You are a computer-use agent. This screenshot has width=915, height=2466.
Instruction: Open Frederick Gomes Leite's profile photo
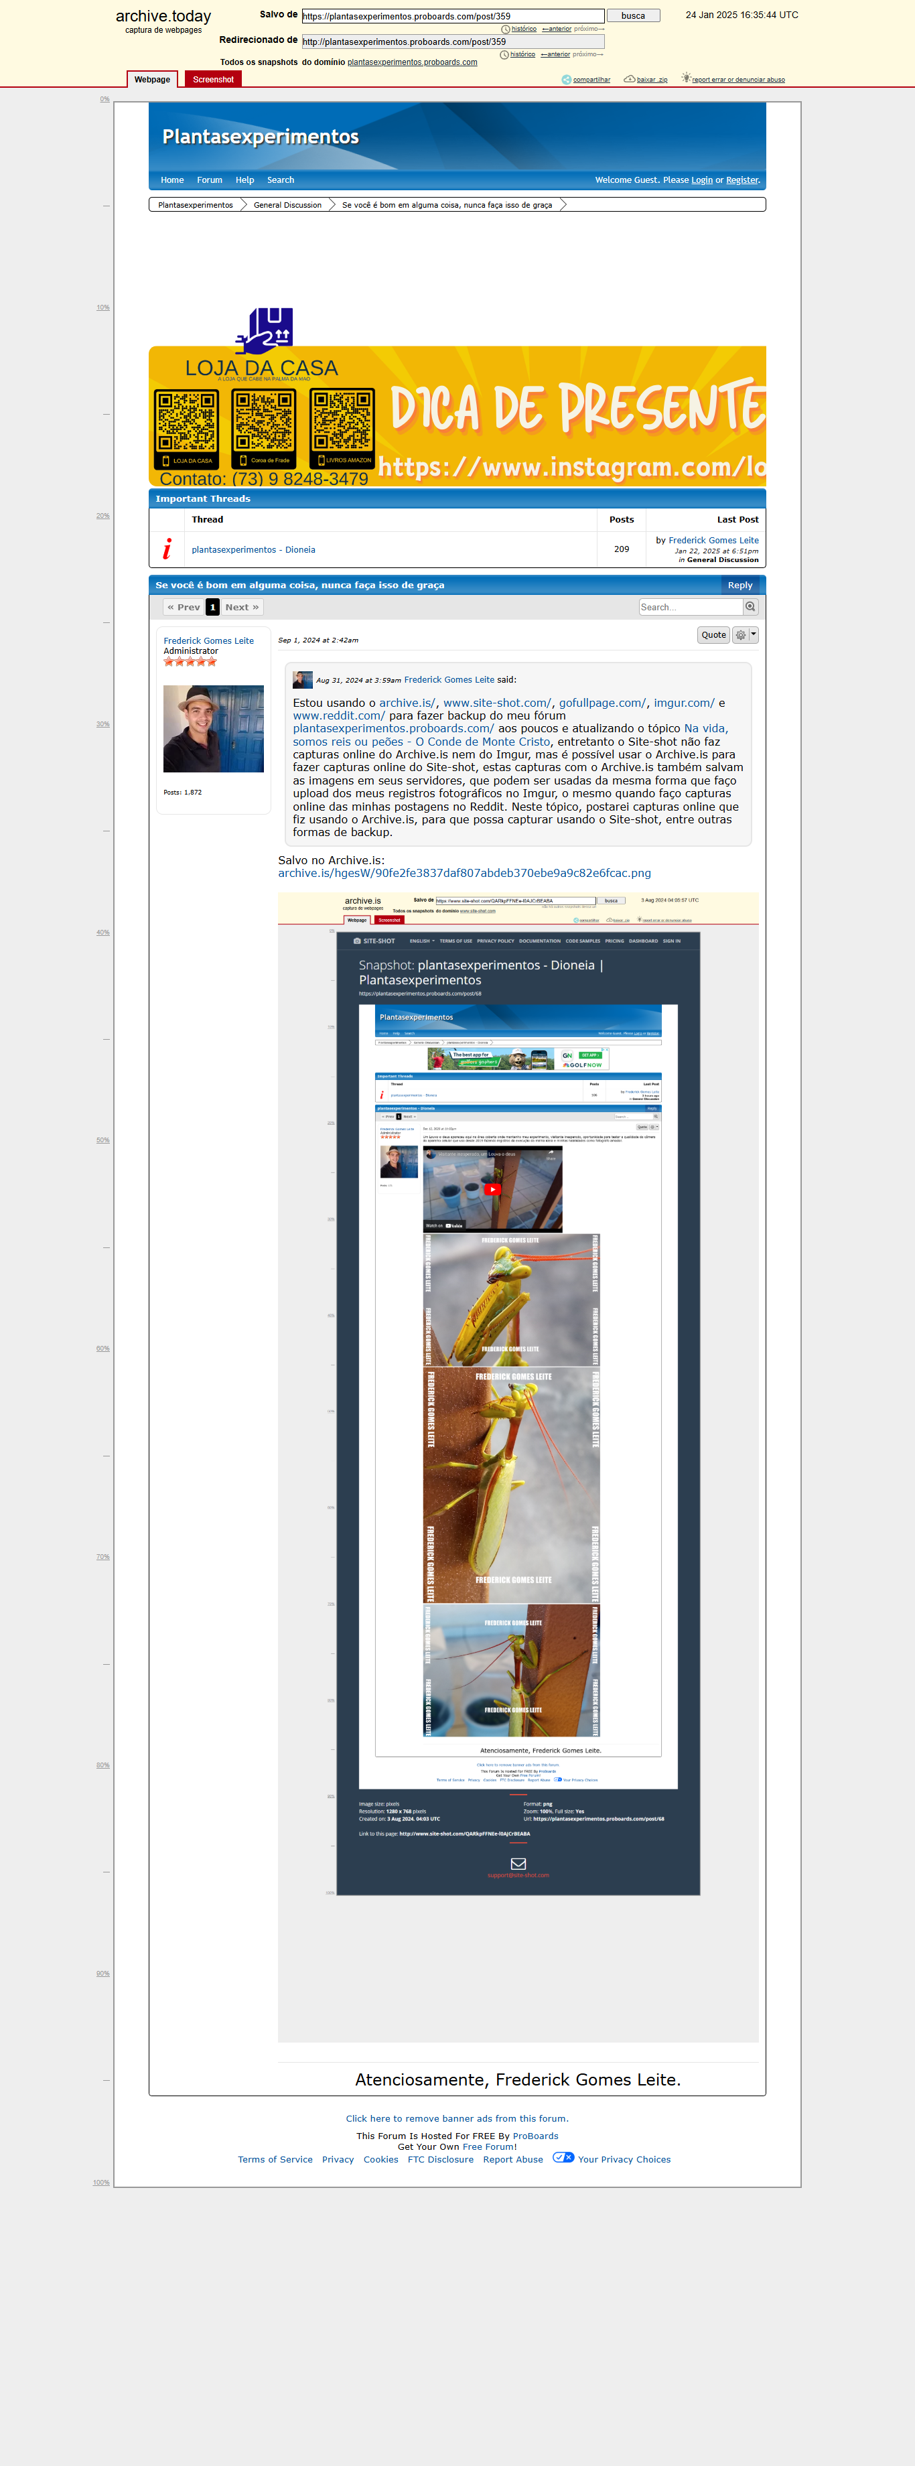pos(214,728)
